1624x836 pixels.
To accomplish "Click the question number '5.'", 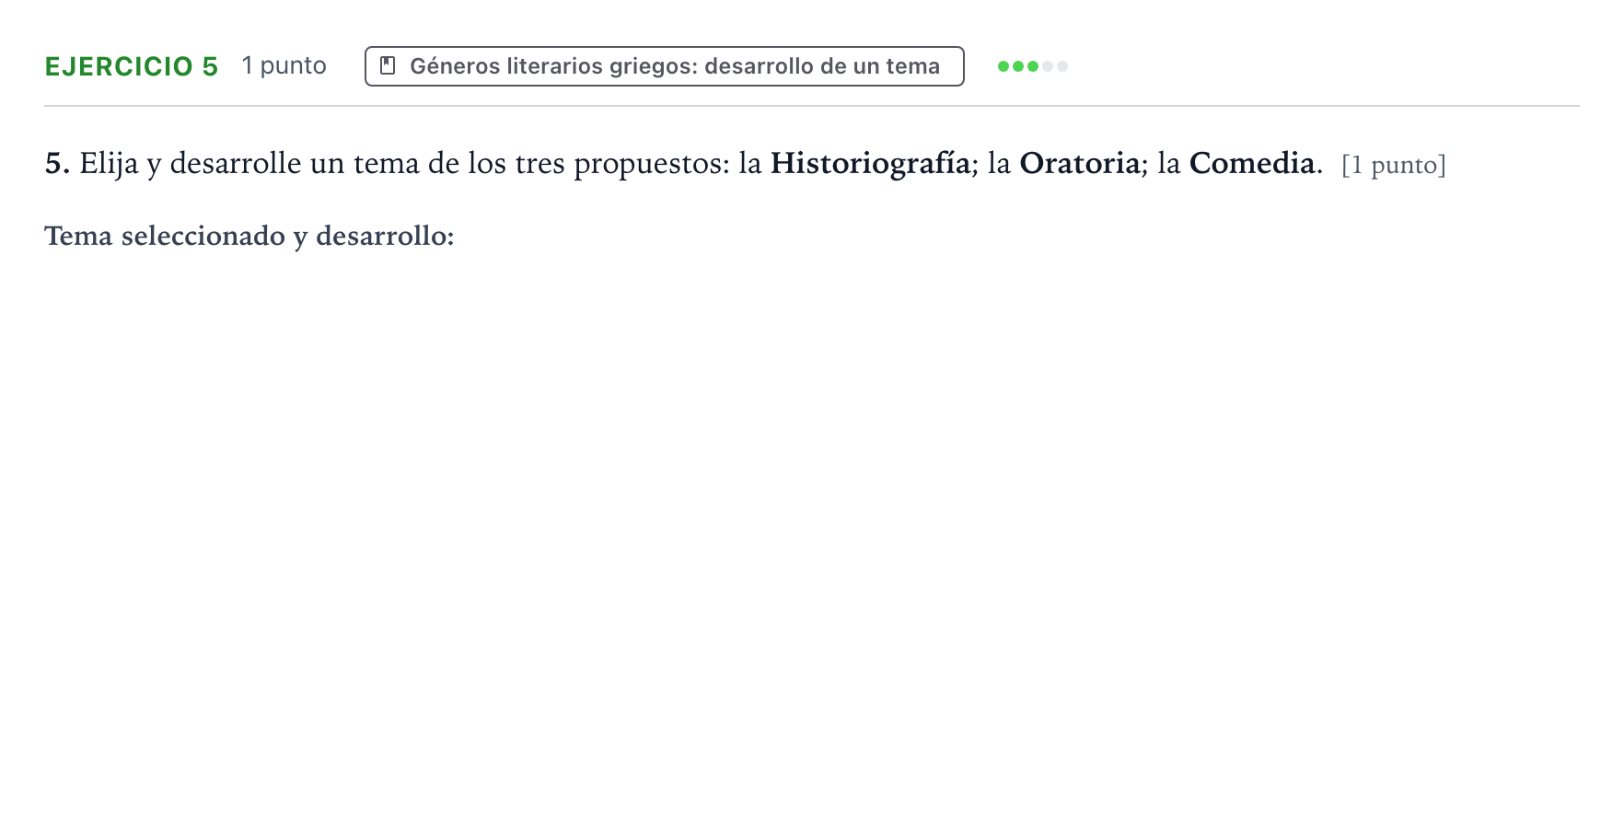I will pos(57,164).
